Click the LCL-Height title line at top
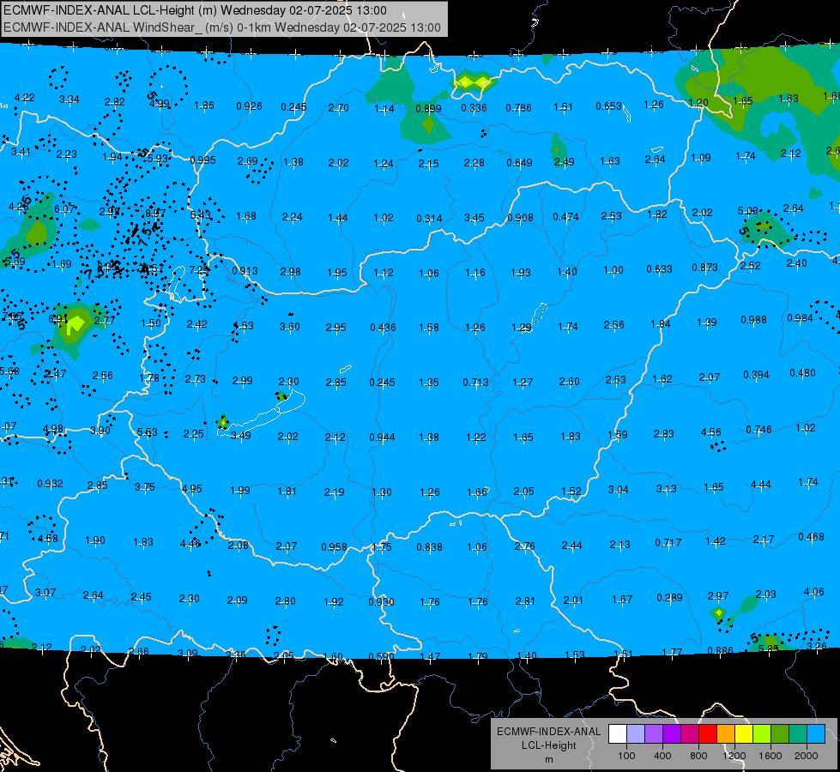 click(x=195, y=10)
